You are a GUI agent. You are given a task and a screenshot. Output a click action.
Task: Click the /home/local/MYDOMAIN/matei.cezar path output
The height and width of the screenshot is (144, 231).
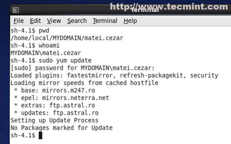click(67, 38)
